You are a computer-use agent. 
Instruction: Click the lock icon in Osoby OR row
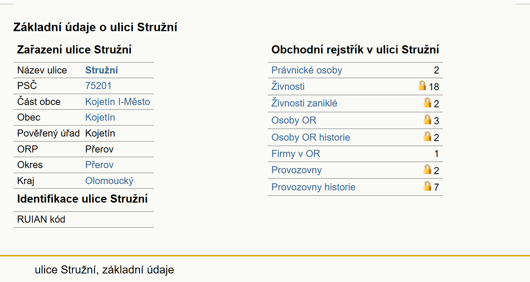(x=427, y=119)
